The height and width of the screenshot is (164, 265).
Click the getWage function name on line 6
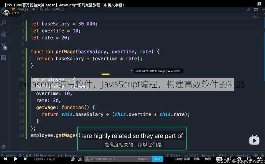point(65,52)
